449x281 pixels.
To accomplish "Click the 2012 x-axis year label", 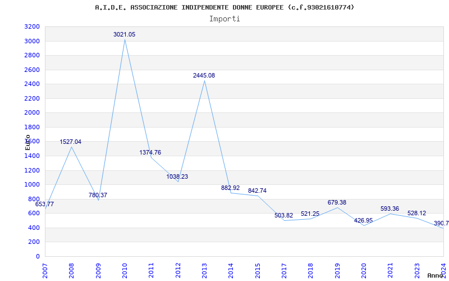I will (x=178, y=271).
